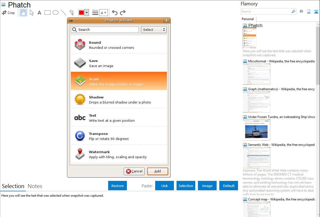Open the color picker dropdown arrow
Screen dimensions: 320x217
[x=87, y=13]
